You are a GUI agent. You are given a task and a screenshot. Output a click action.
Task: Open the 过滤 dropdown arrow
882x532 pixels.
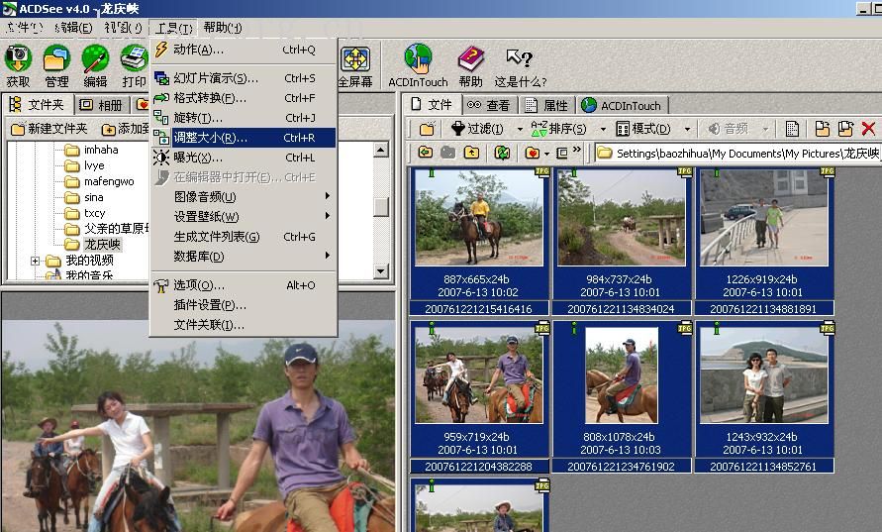click(x=520, y=130)
